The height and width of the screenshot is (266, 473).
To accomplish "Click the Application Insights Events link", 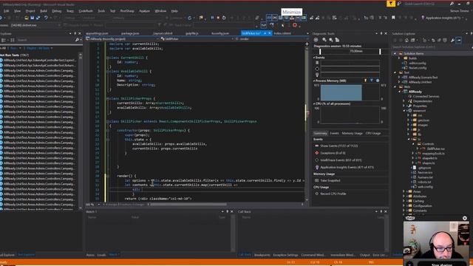I will tap(347, 167).
